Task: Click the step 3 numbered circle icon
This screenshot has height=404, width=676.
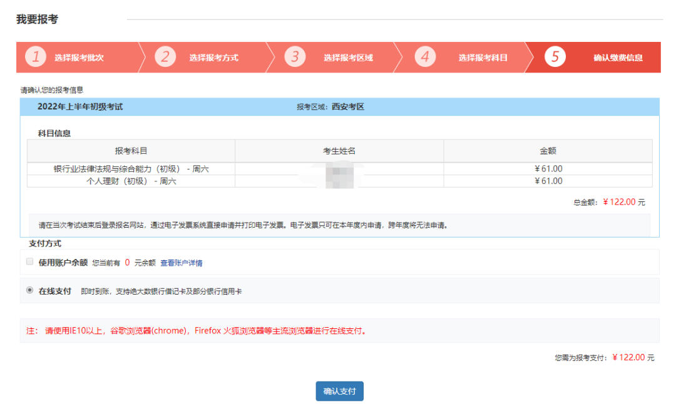Action: 295,57
